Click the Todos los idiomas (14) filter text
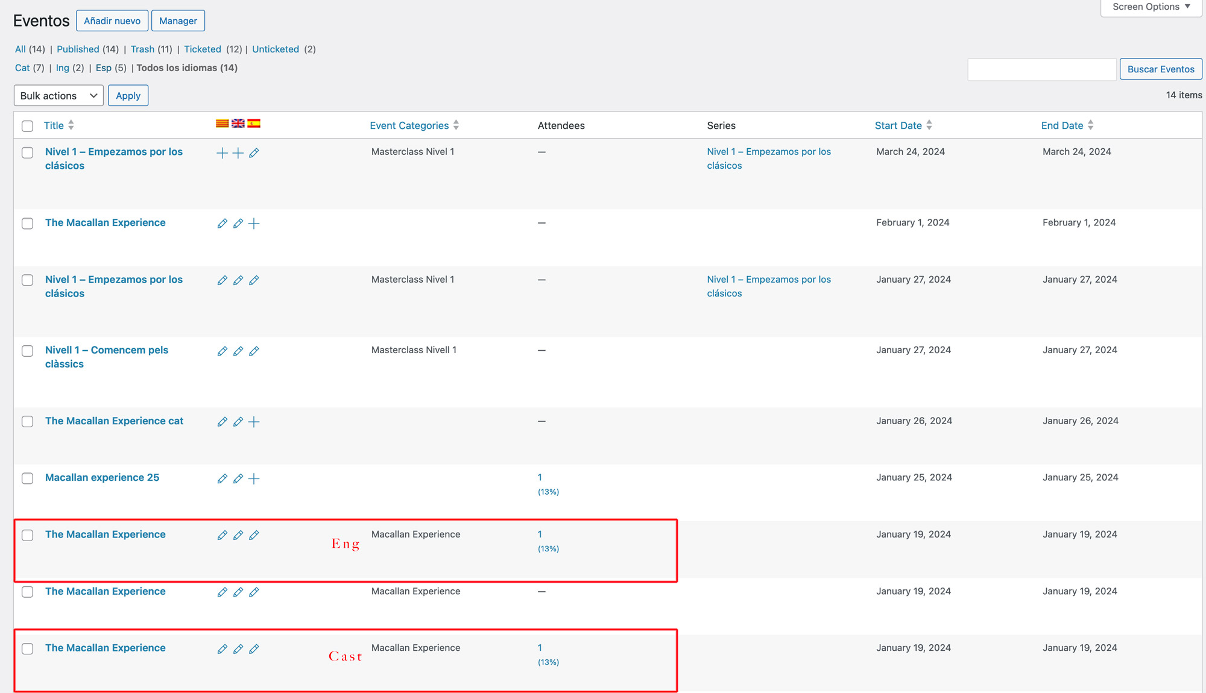The width and height of the screenshot is (1206, 693). pyautogui.click(x=187, y=67)
